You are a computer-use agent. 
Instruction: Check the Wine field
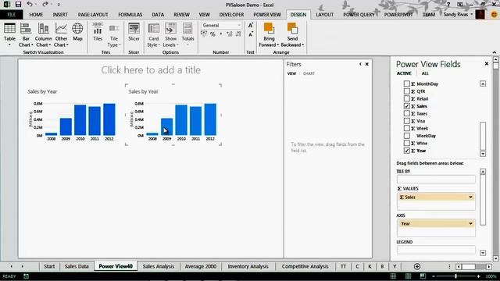406,143
